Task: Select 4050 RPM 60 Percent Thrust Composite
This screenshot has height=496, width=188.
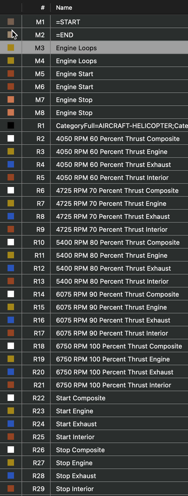Action: [x=118, y=139]
